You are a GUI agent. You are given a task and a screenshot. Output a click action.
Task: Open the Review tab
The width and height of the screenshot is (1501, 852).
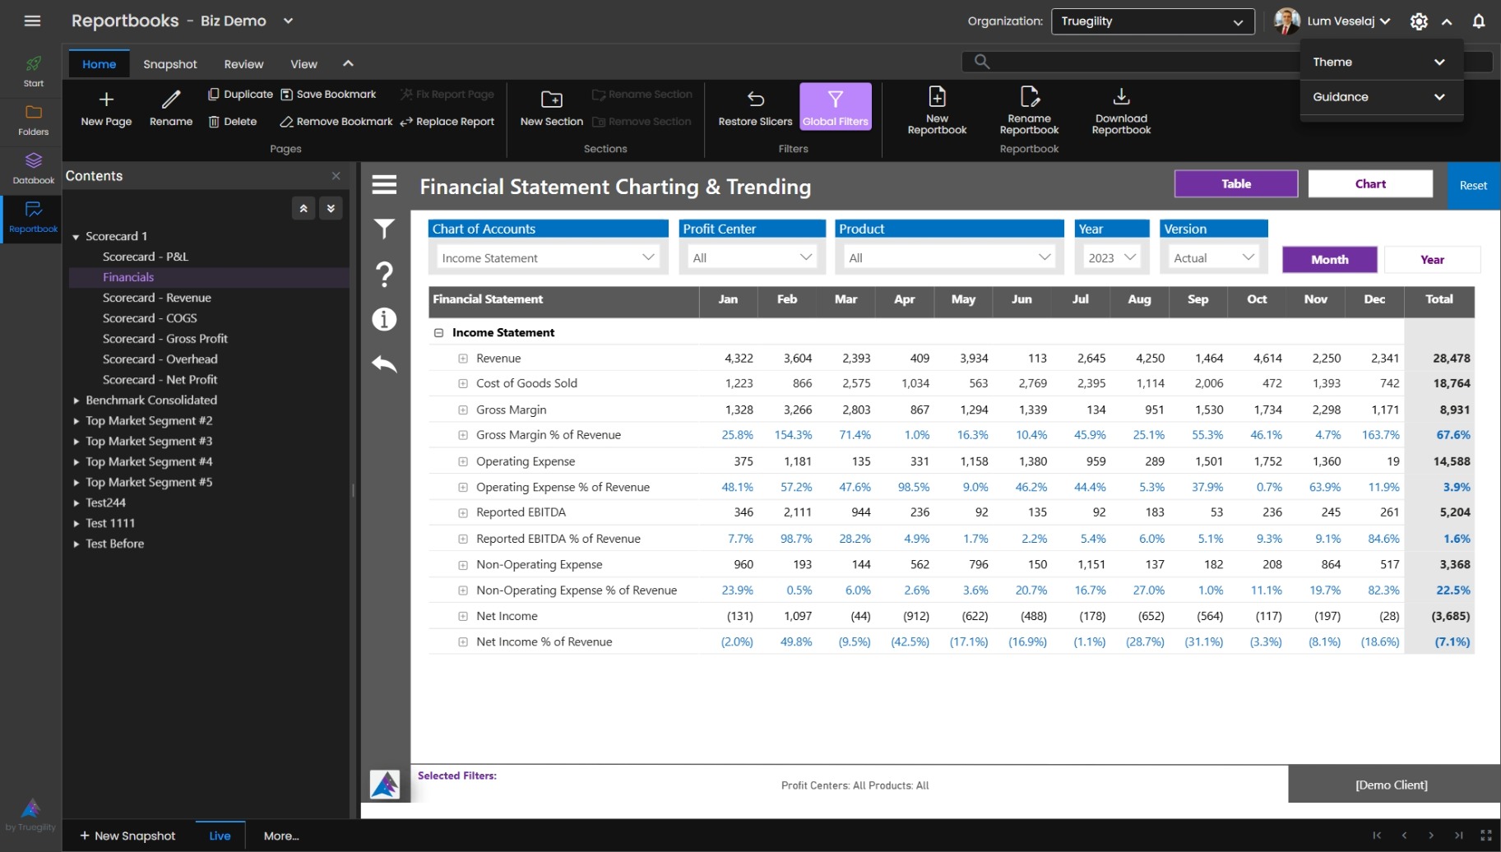tap(243, 63)
